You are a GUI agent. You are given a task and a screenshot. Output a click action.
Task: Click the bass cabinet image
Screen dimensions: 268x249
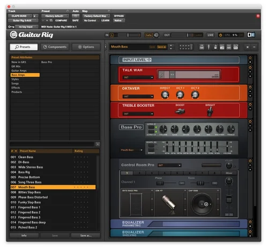pyautogui.click(x=136, y=204)
